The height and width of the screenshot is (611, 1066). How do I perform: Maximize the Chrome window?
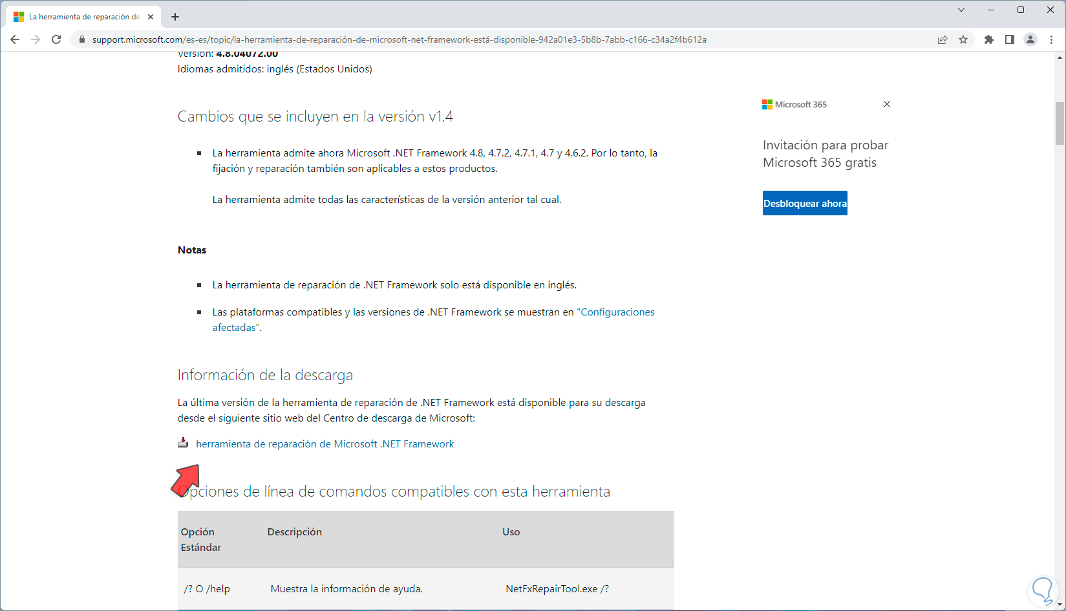(x=1021, y=10)
